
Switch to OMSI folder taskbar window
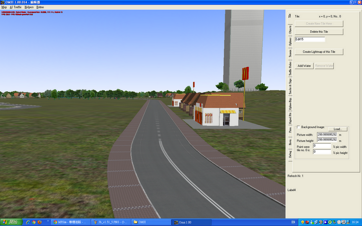[151, 222]
